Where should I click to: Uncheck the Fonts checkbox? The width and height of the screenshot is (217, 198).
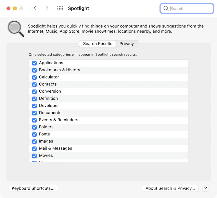[34, 134]
